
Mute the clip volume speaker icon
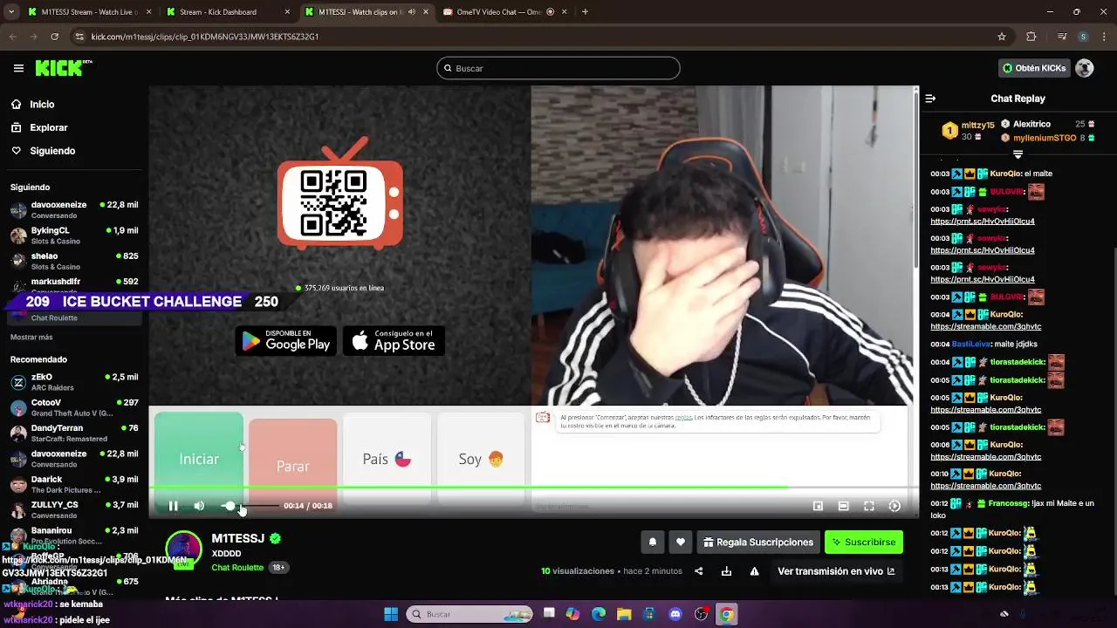click(x=199, y=506)
